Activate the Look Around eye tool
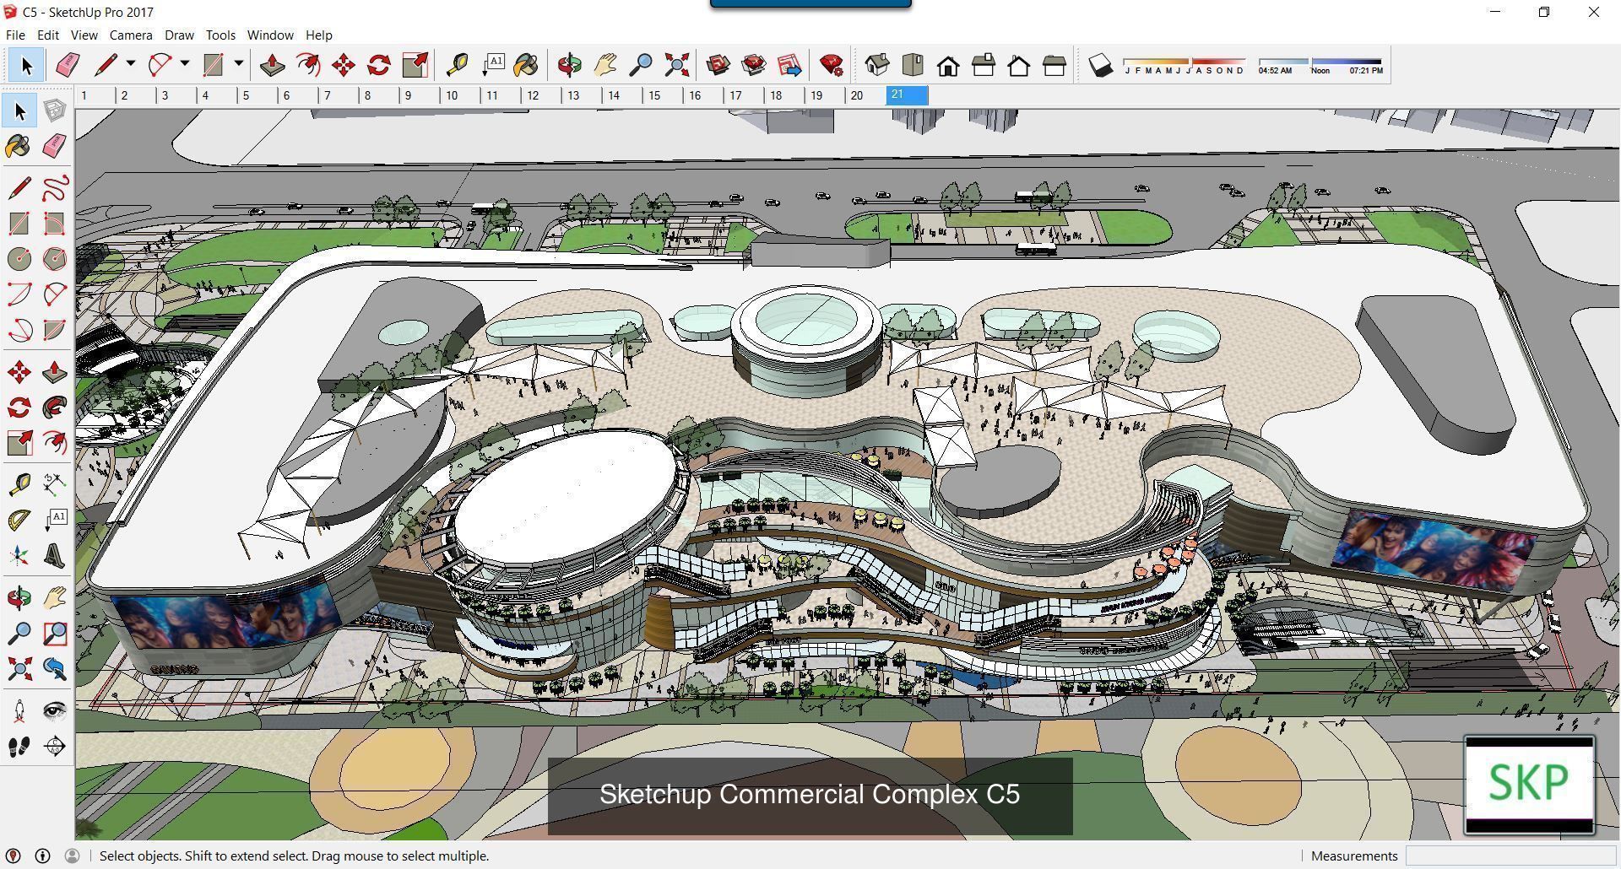1621x869 pixels. tap(54, 710)
